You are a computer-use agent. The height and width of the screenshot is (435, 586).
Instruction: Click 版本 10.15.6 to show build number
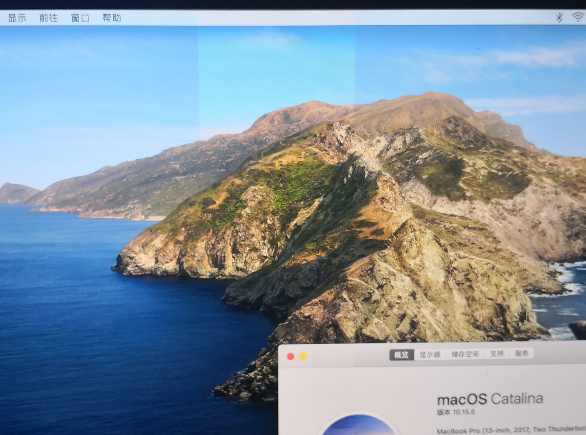pos(456,412)
